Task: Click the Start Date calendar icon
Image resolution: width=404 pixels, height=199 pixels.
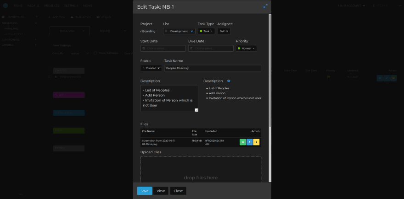Action: [144, 48]
